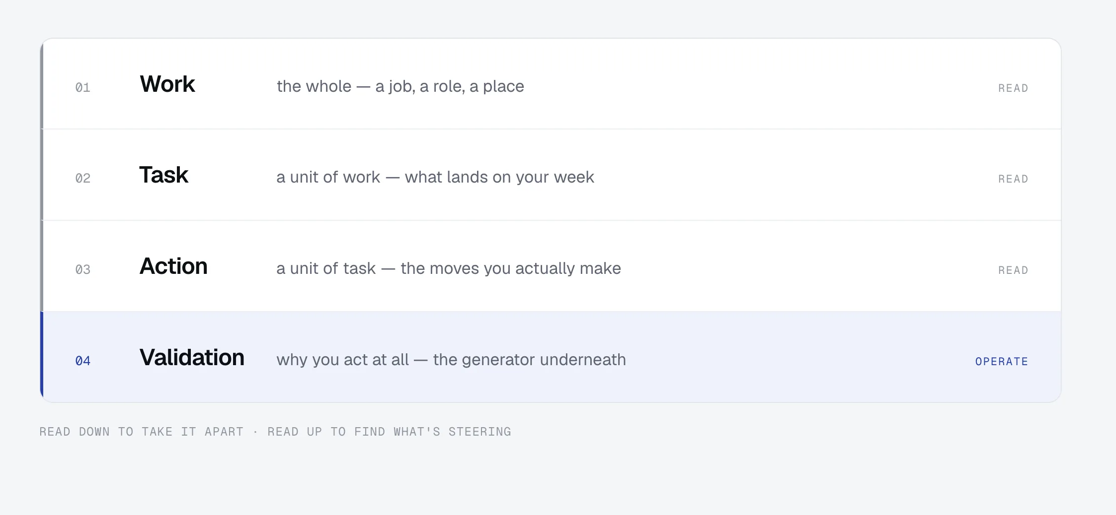Click READ label on Action row

(x=1013, y=270)
